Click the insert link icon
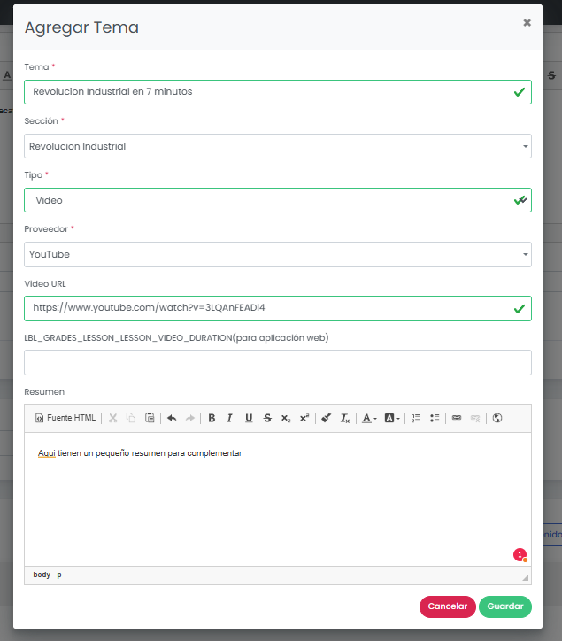Viewport: 562px width, 641px height. coord(457,418)
